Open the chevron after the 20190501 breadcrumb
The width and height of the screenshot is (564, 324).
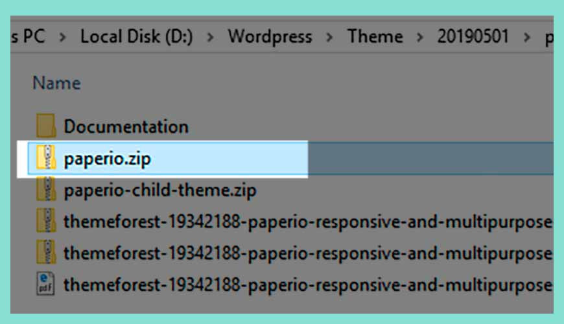(x=526, y=37)
